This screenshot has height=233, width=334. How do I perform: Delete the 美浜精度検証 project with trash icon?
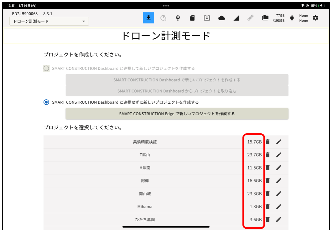267,142
